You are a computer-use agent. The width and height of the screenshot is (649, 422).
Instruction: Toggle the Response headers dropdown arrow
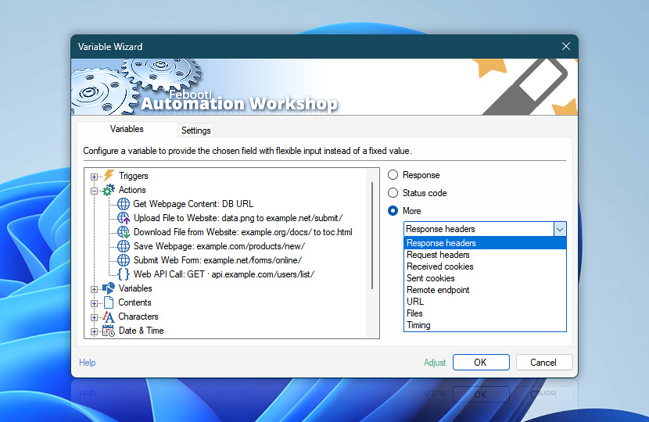pos(560,229)
